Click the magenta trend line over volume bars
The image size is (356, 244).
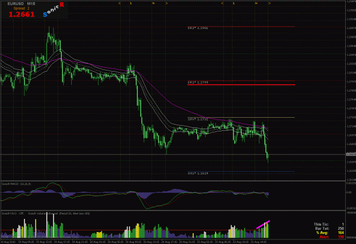263,224
